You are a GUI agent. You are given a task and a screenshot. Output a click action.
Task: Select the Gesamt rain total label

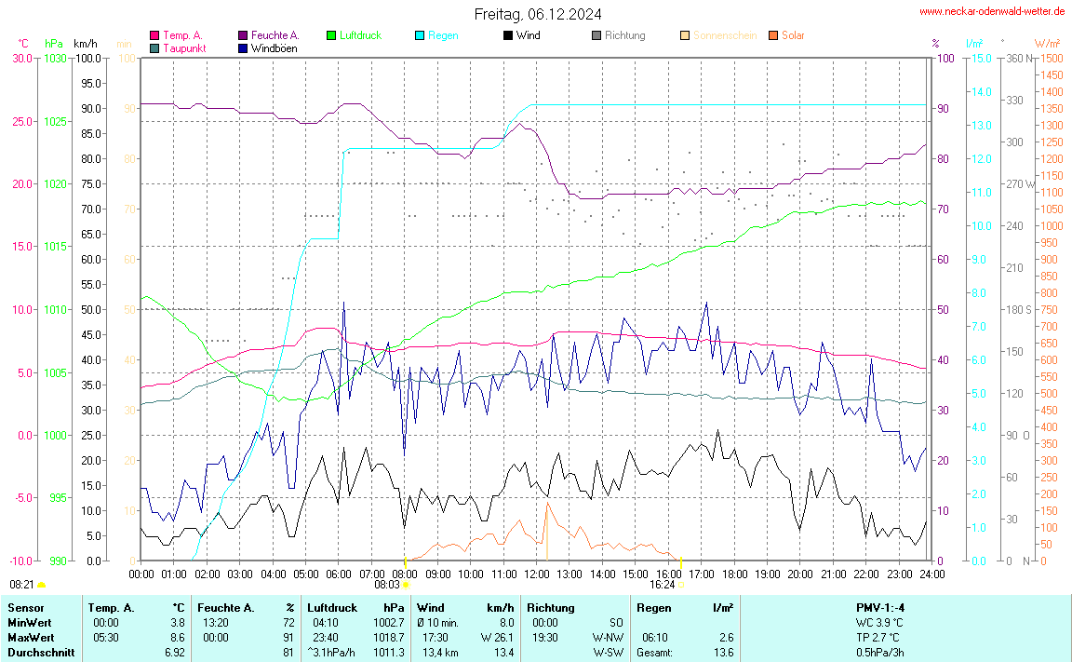[656, 653]
